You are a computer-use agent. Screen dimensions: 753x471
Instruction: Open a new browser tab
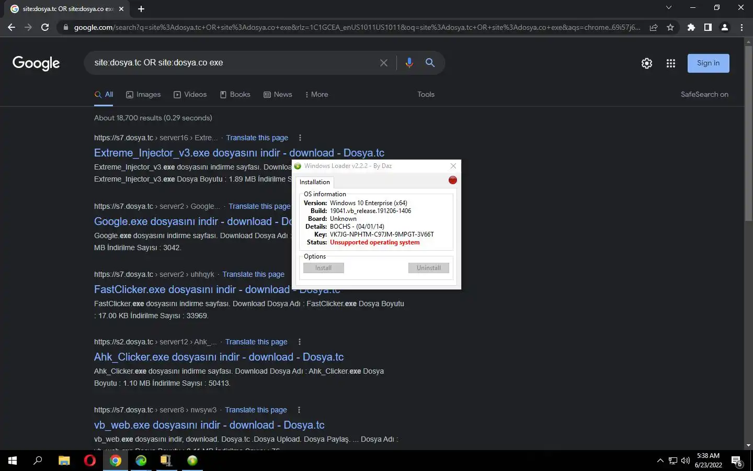click(141, 9)
